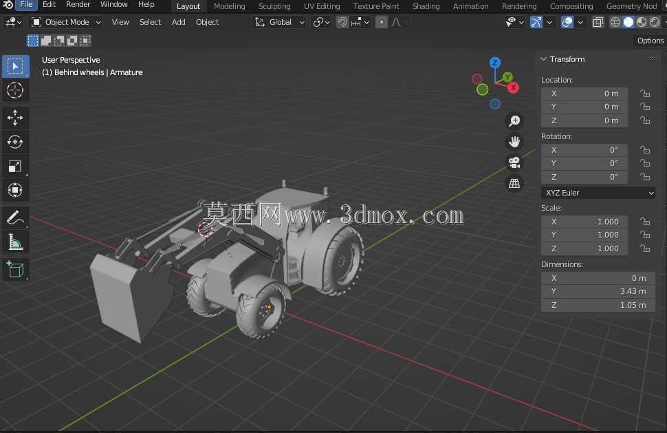This screenshot has height=433, width=667.
Task: Toggle viewport overlays display
Action: pos(567,22)
